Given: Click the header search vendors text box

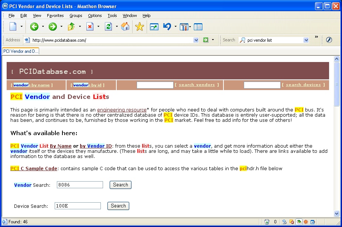Looking at the screenshot, I should (155, 85).
